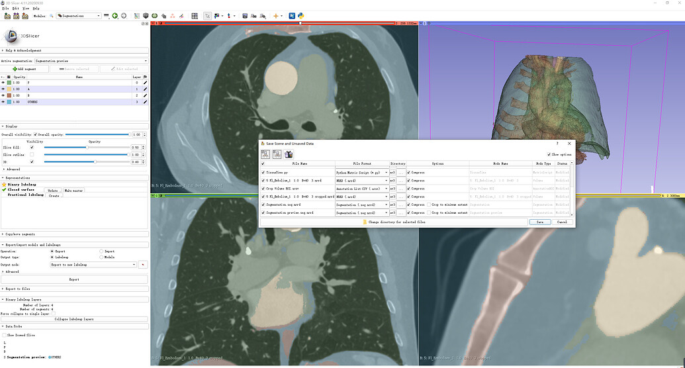Collapse the Representations section
This screenshot has height=368, width=685.
point(74,178)
